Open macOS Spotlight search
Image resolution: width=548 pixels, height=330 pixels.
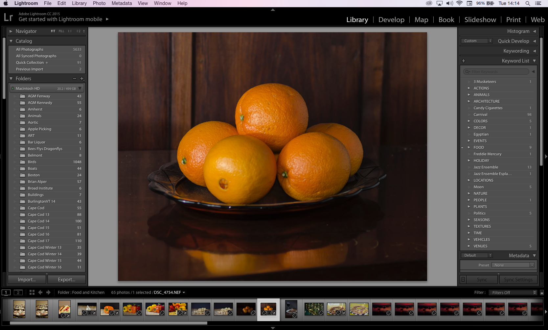tap(528, 3)
